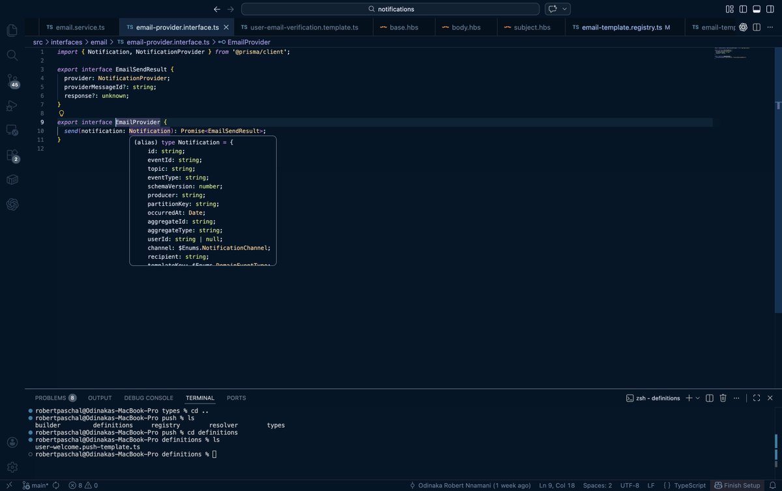
Task: Open the Run and Debug view
Action: click(x=12, y=105)
